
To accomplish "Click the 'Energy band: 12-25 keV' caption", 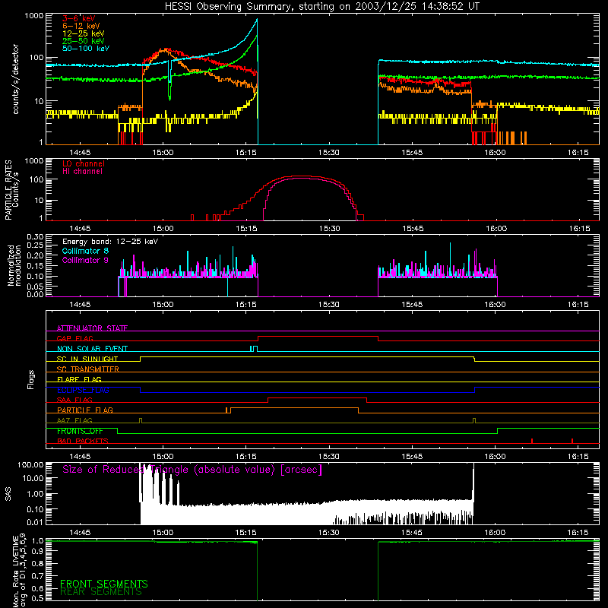I will tap(110, 242).
